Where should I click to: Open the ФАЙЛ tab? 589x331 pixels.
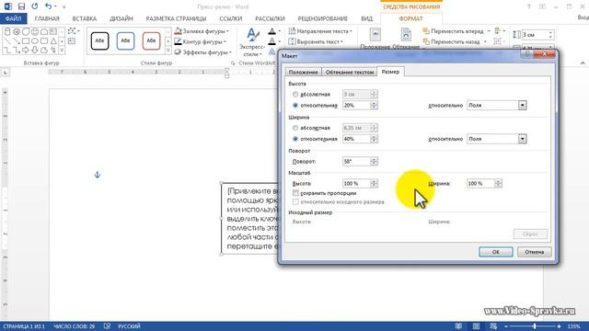pos(14,18)
